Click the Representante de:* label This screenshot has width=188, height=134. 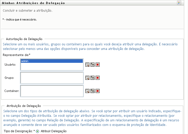(x=17, y=55)
